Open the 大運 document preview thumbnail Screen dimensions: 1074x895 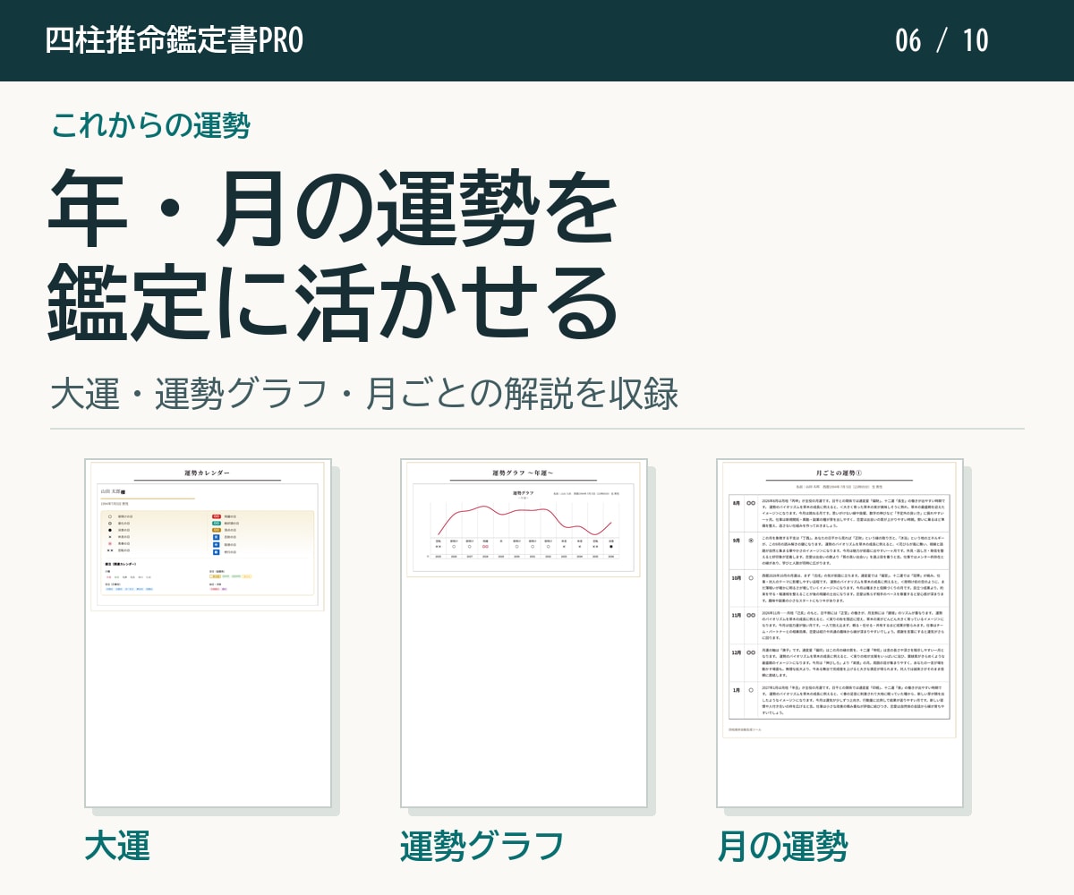tap(208, 634)
